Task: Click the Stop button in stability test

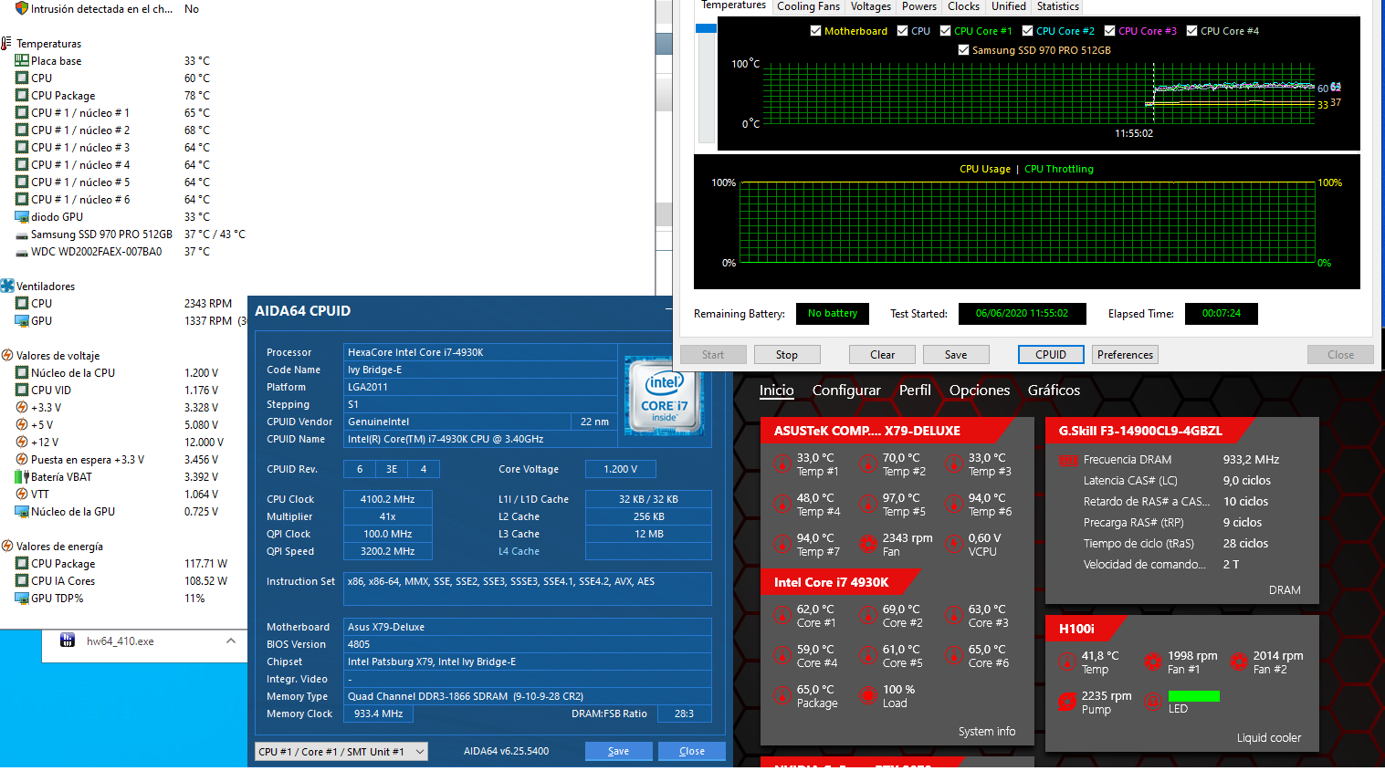Action: pos(786,355)
